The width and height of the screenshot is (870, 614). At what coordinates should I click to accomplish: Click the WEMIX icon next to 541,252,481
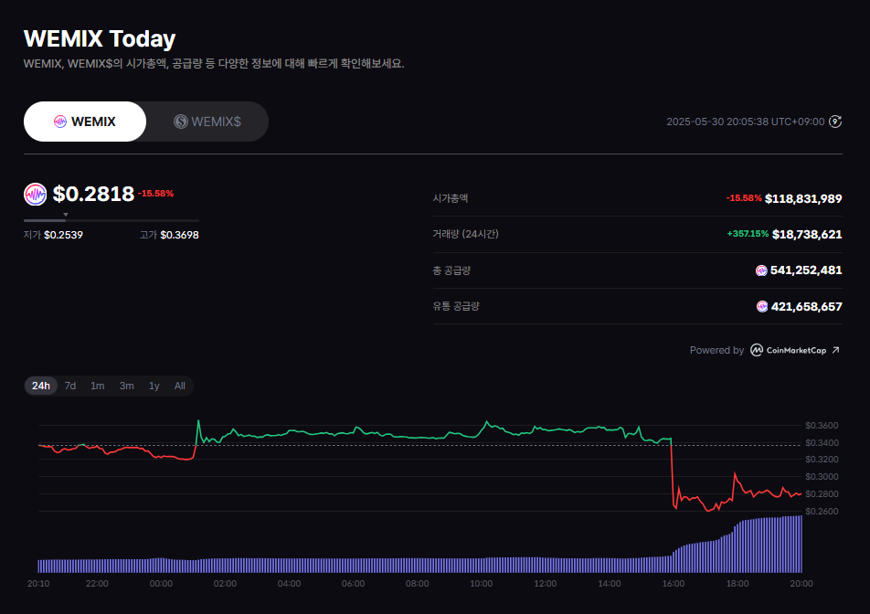(761, 270)
